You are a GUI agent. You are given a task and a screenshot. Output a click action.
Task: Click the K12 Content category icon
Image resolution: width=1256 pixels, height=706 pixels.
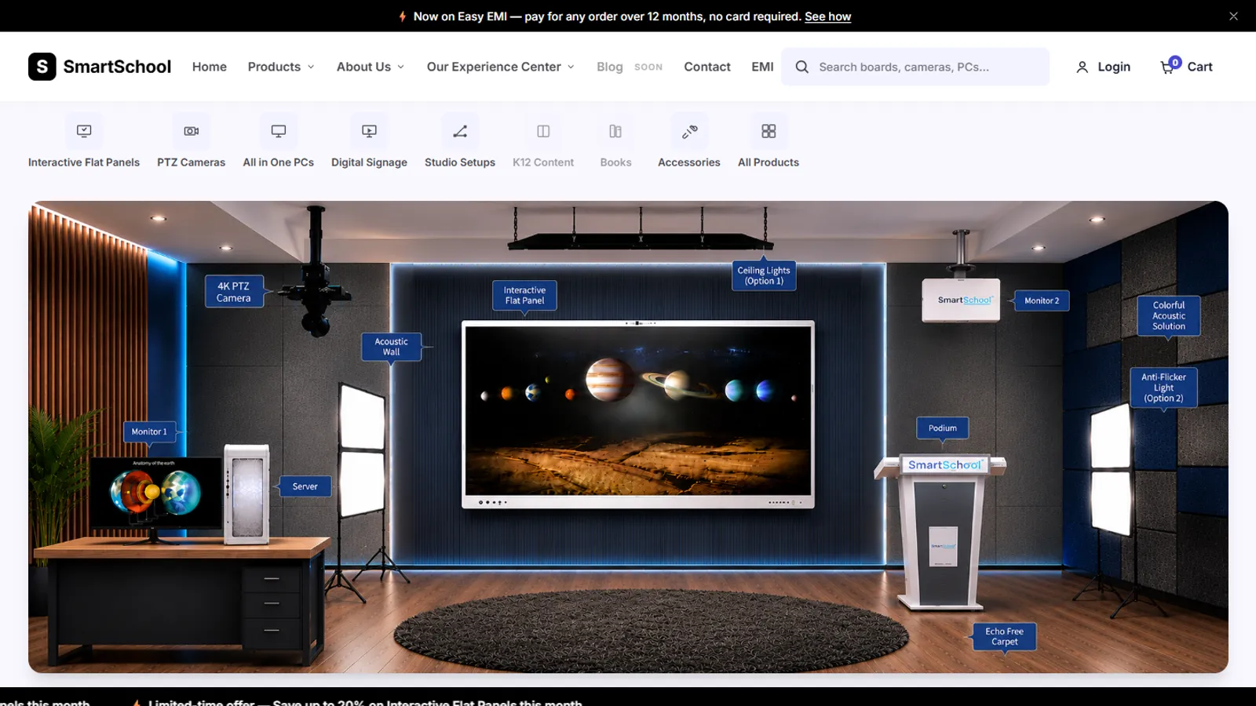coord(543,131)
